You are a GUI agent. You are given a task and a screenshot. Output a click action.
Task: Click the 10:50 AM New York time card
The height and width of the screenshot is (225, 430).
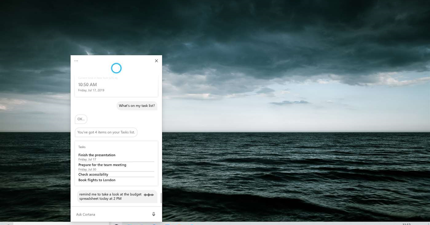click(116, 86)
